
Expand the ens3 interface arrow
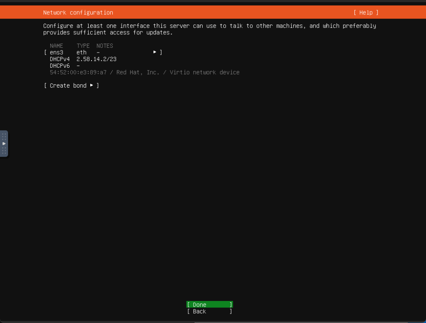point(155,52)
